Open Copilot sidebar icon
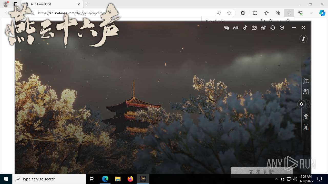The image size is (328, 184). pos(322,13)
